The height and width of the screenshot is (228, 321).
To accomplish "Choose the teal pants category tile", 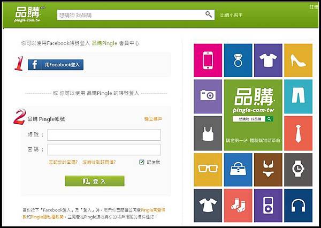I will (x=299, y=96).
